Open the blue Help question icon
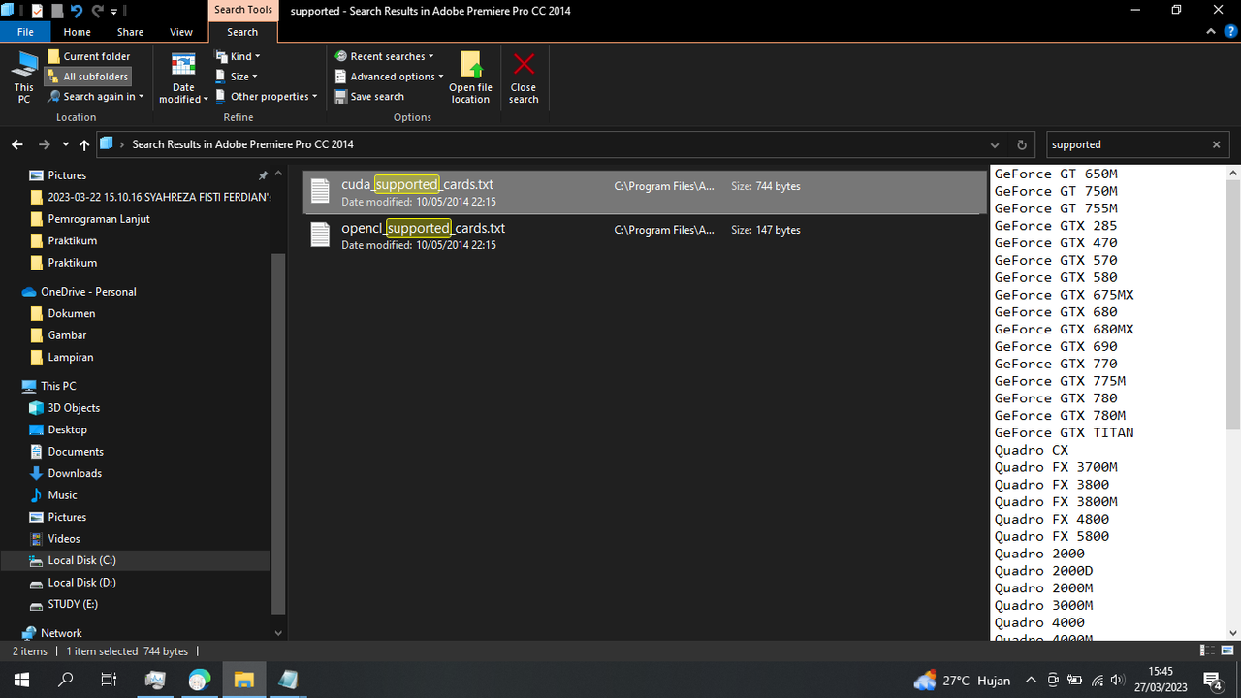Viewport: 1241px width, 698px height. coord(1230,32)
